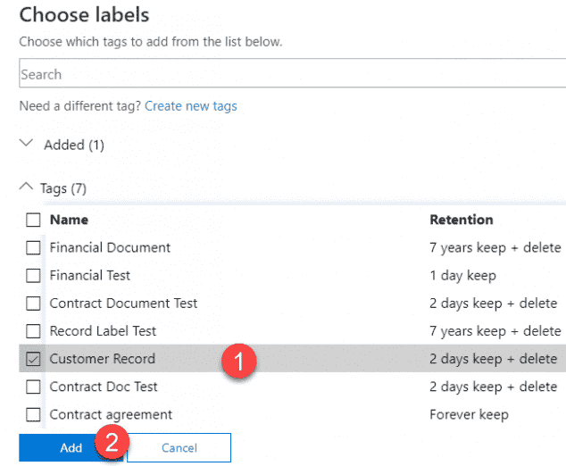Click the Retention column header
Viewport: 566px width, 466px height.
click(462, 220)
